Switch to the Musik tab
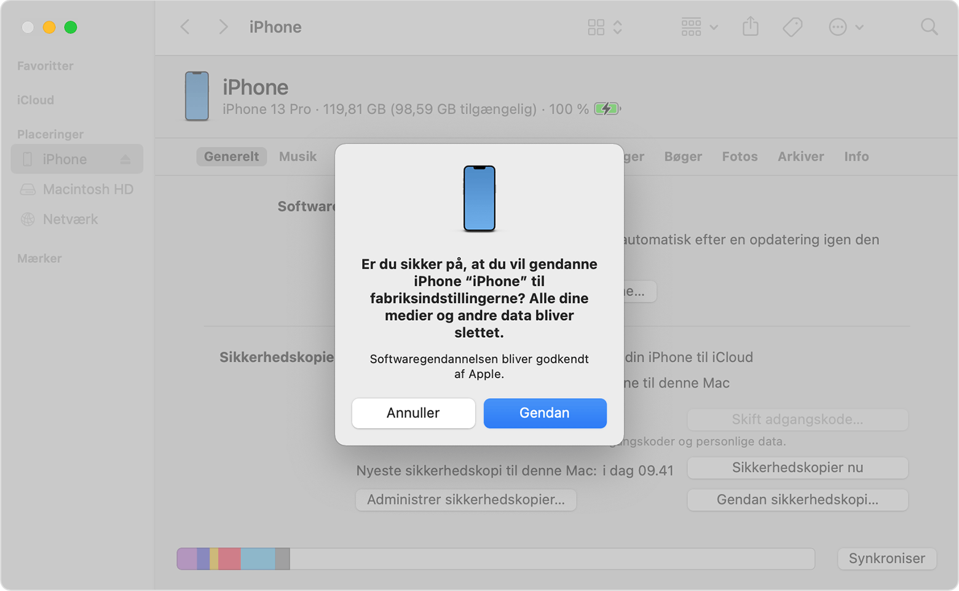 click(x=298, y=157)
